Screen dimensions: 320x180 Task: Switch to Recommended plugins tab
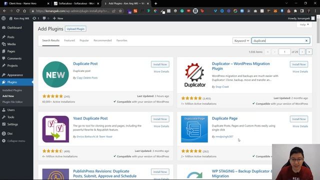(x=102, y=40)
